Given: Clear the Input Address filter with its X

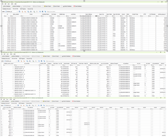Looking at the screenshot, I should point(96,16).
